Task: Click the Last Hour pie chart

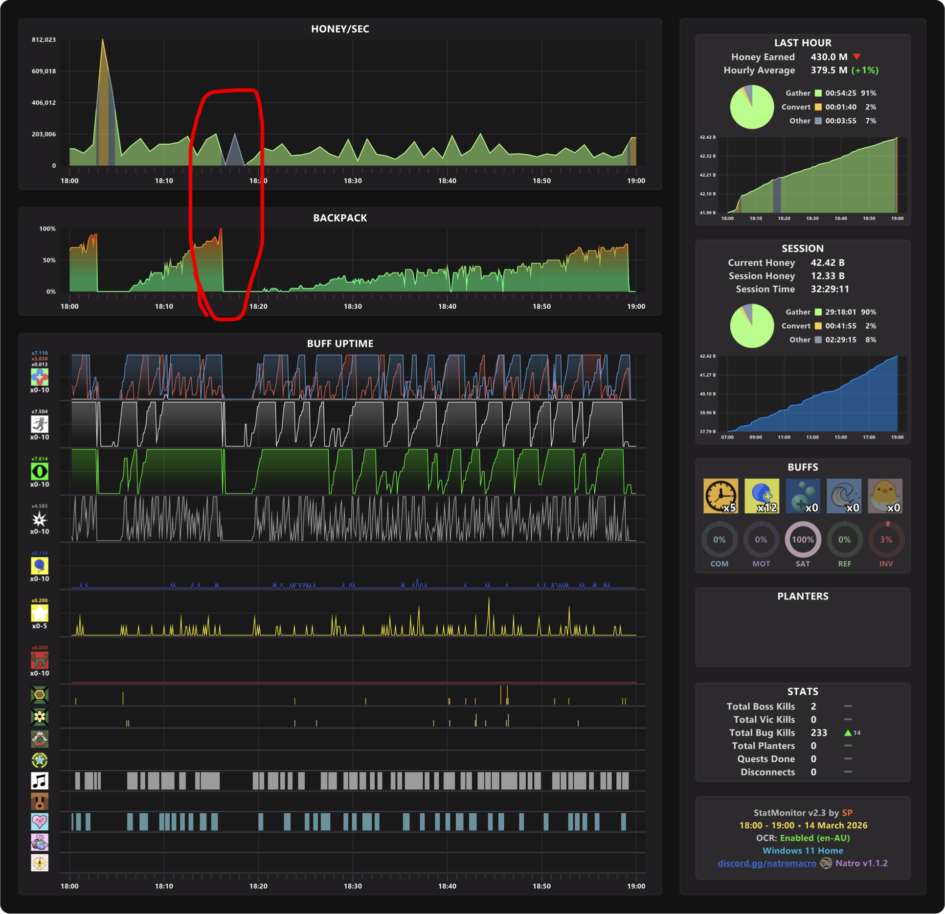Action: click(x=752, y=107)
